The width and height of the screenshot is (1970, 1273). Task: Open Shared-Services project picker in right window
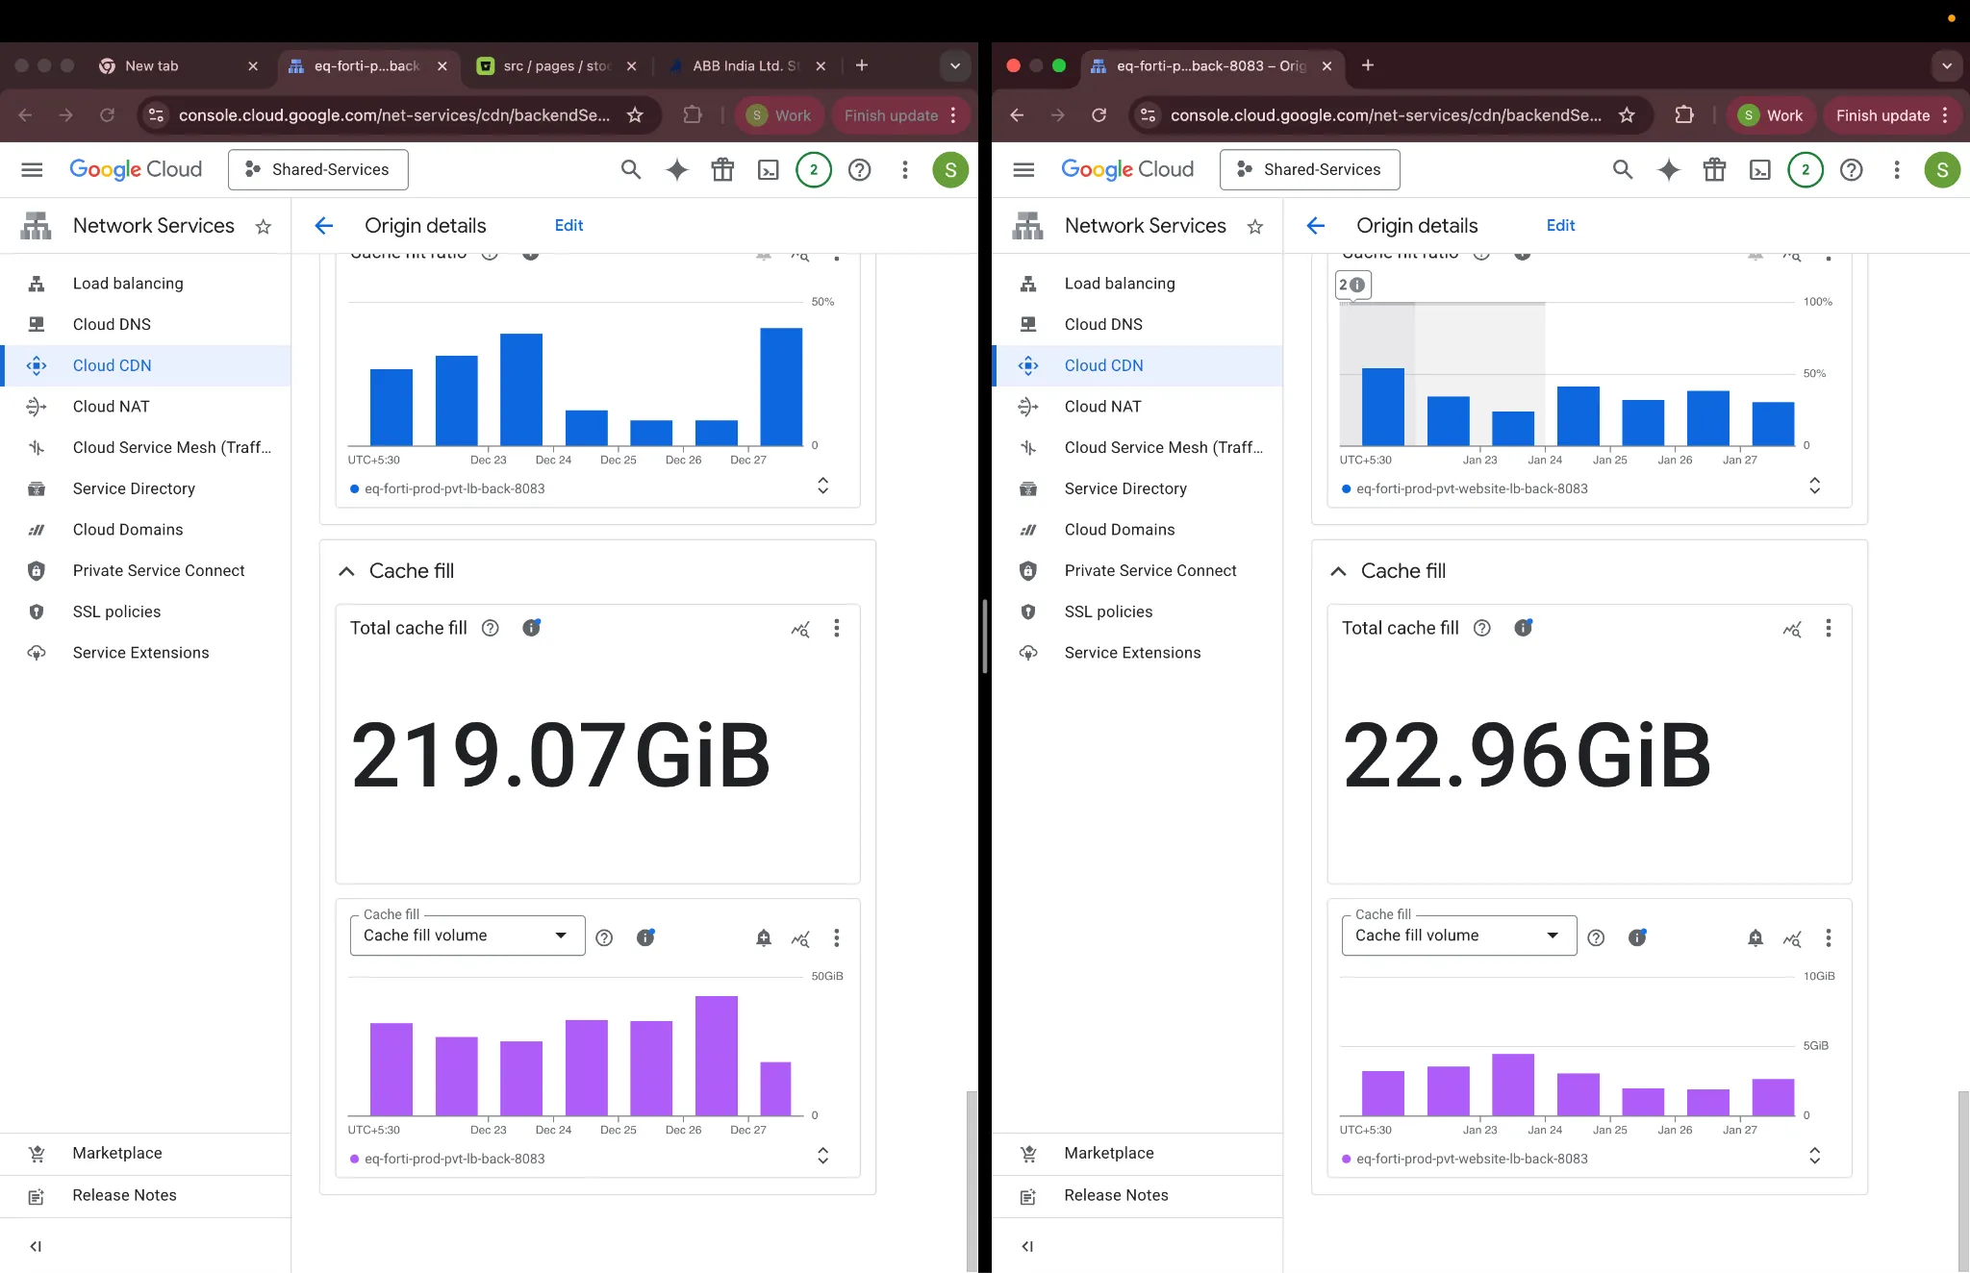(x=1310, y=169)
